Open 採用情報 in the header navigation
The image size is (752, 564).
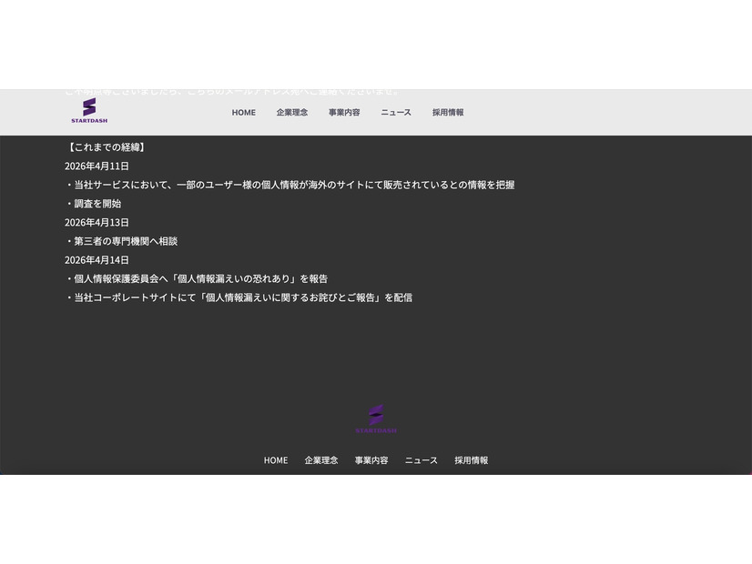pos(448,113)
